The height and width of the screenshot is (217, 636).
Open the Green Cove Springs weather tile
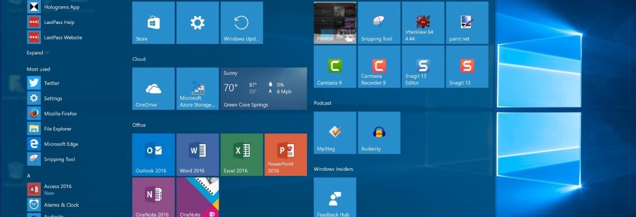point(264,88)
